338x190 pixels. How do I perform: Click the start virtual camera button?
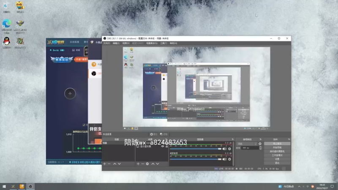tap(277, 152)
